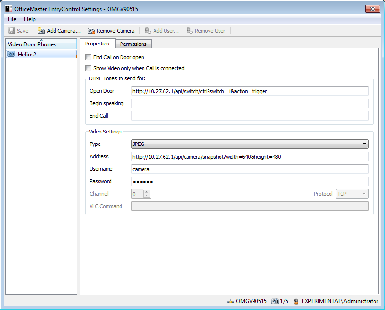Viewport: 385px width, 310px height.
Task: Enable End Call on Door open
Action: (x=88, y=57)
